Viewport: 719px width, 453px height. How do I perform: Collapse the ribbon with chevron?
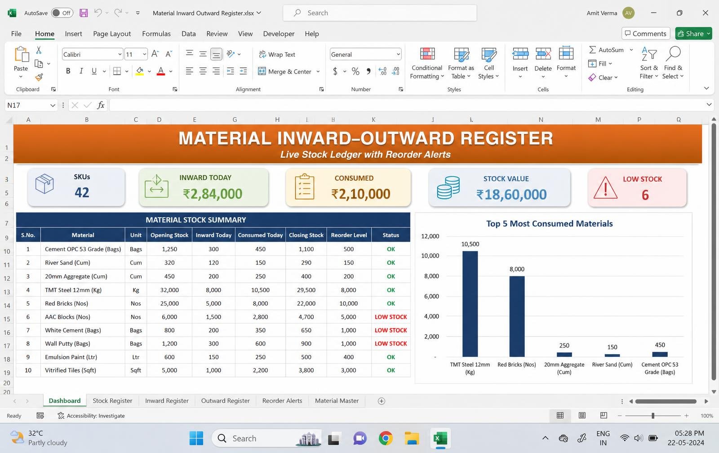point(706,89)
